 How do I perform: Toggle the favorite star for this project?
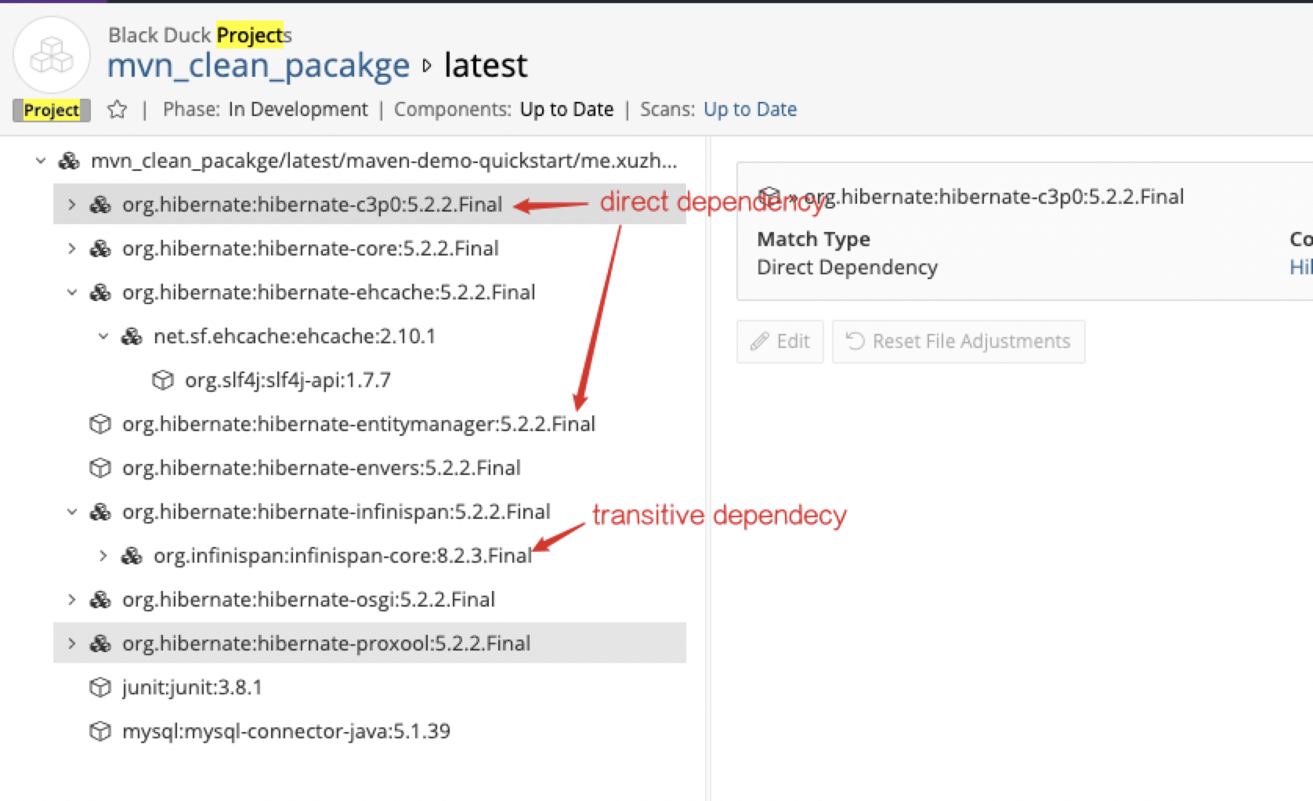point(116,109)
